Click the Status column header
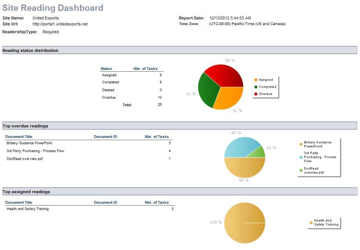Viewport: 360px width, 250px height. pyautogui.click(x=106, y=69)
